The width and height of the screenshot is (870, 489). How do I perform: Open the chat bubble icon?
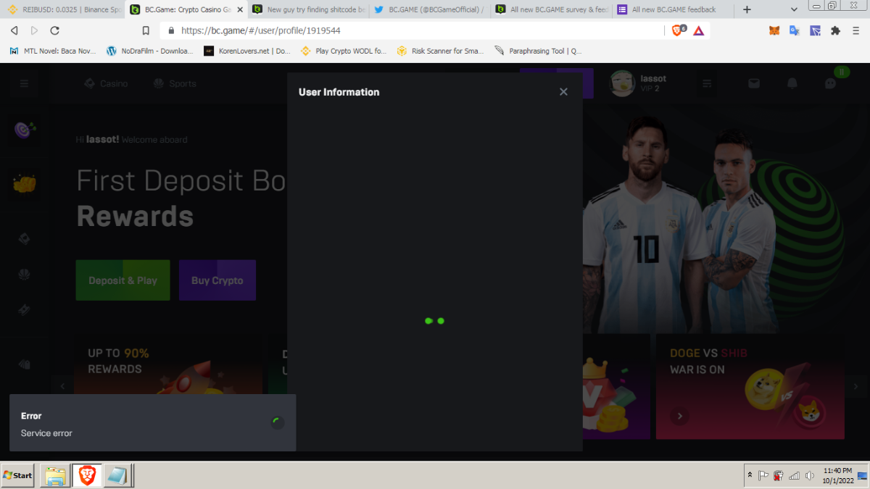(831, 83)
